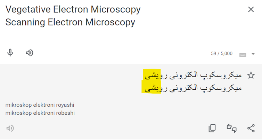Click the word "Scanning" in the source text
This screenshot has height=140, width=262.
click(x=25, y=23)
